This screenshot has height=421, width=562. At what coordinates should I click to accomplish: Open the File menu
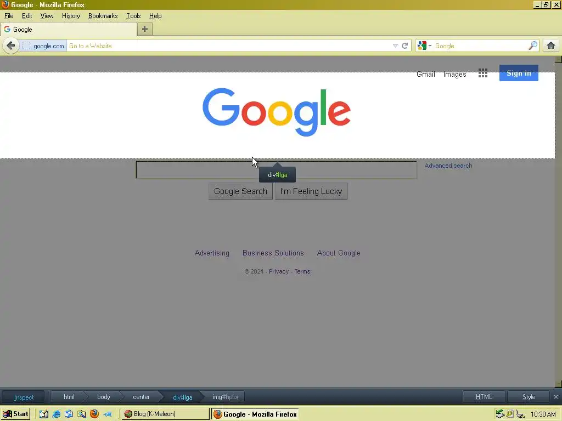(9, 16)
